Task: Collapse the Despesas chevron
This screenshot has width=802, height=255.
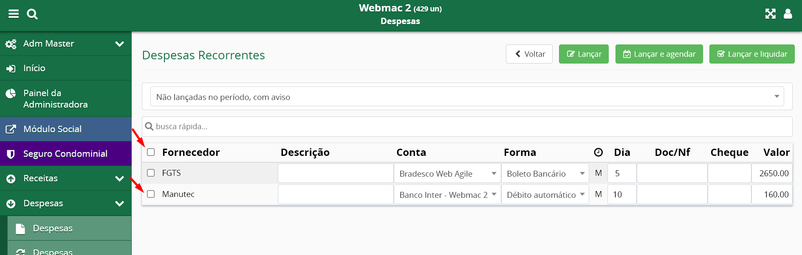Action: [x=120, y=203]
